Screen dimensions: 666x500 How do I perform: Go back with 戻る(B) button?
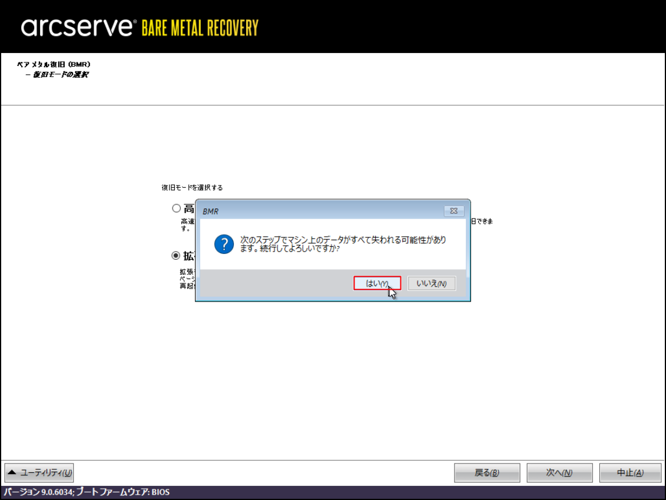[x=487, y=473]
